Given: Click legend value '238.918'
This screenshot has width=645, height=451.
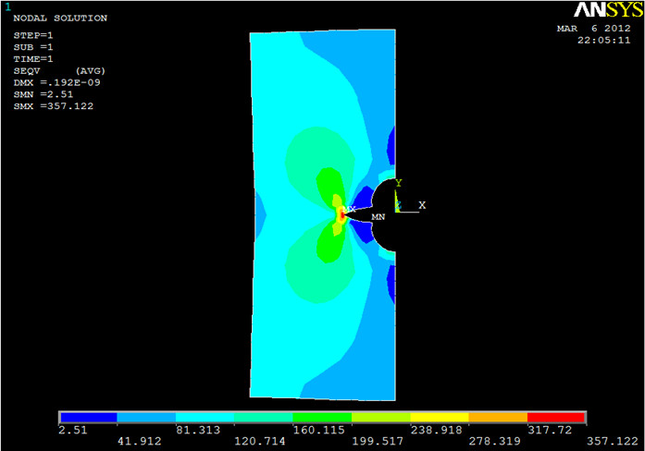Looking at the screenshot, I should click(x=437, y=430).
